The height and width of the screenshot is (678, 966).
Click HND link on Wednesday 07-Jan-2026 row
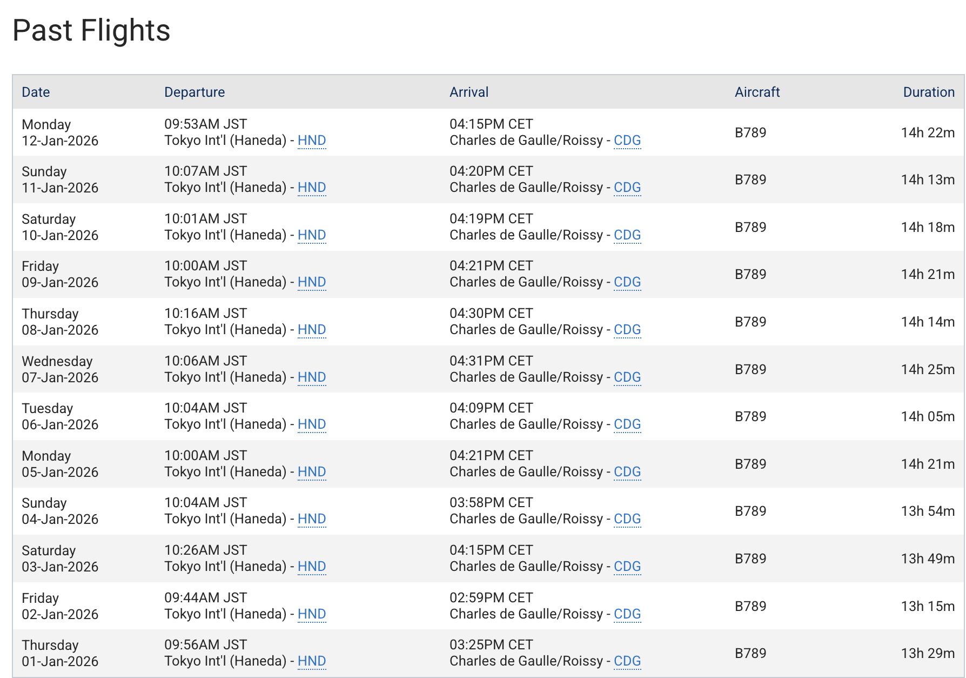click(312, 377)
